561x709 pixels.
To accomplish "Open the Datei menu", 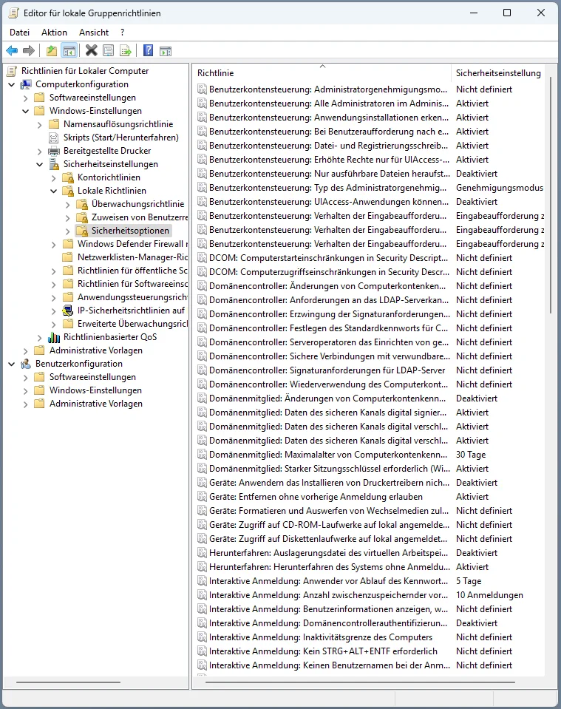I will 19,33.
